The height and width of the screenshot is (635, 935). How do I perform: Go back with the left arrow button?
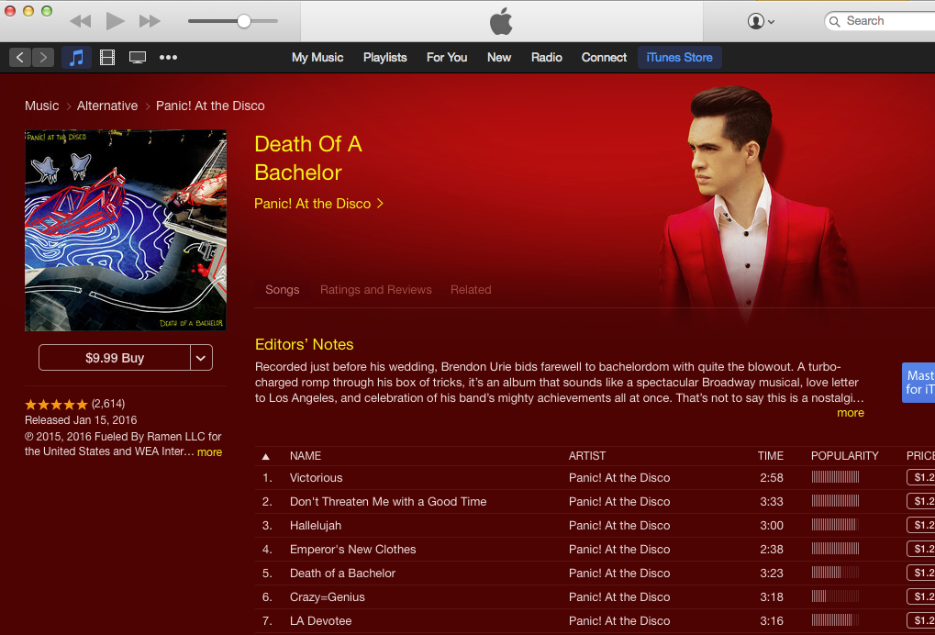pyautogui.click(x=20, y=57)
